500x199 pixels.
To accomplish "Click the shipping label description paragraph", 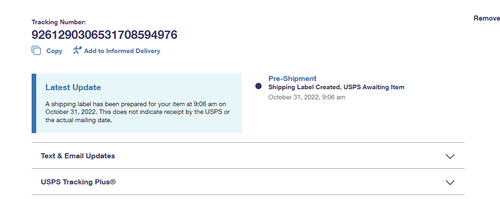I will 137,112.
